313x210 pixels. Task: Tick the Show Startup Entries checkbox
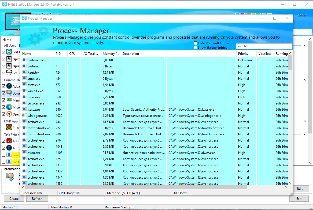click(x=196, y=48)
